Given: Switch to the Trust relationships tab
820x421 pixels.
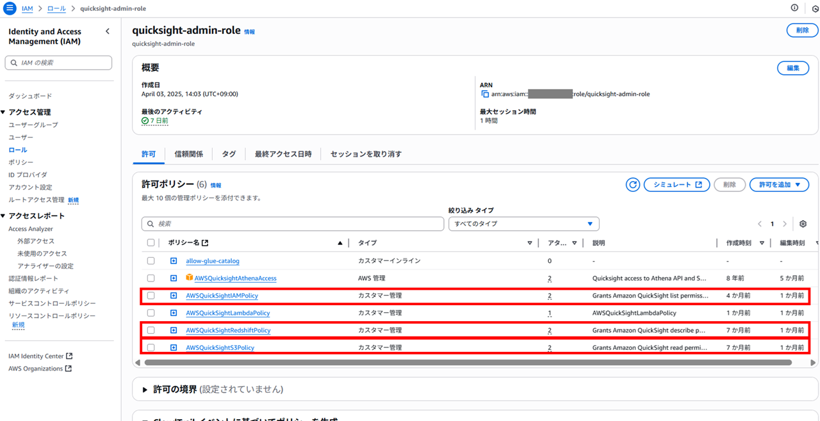Looking at the screenshot, I should [x=189, y=154].
